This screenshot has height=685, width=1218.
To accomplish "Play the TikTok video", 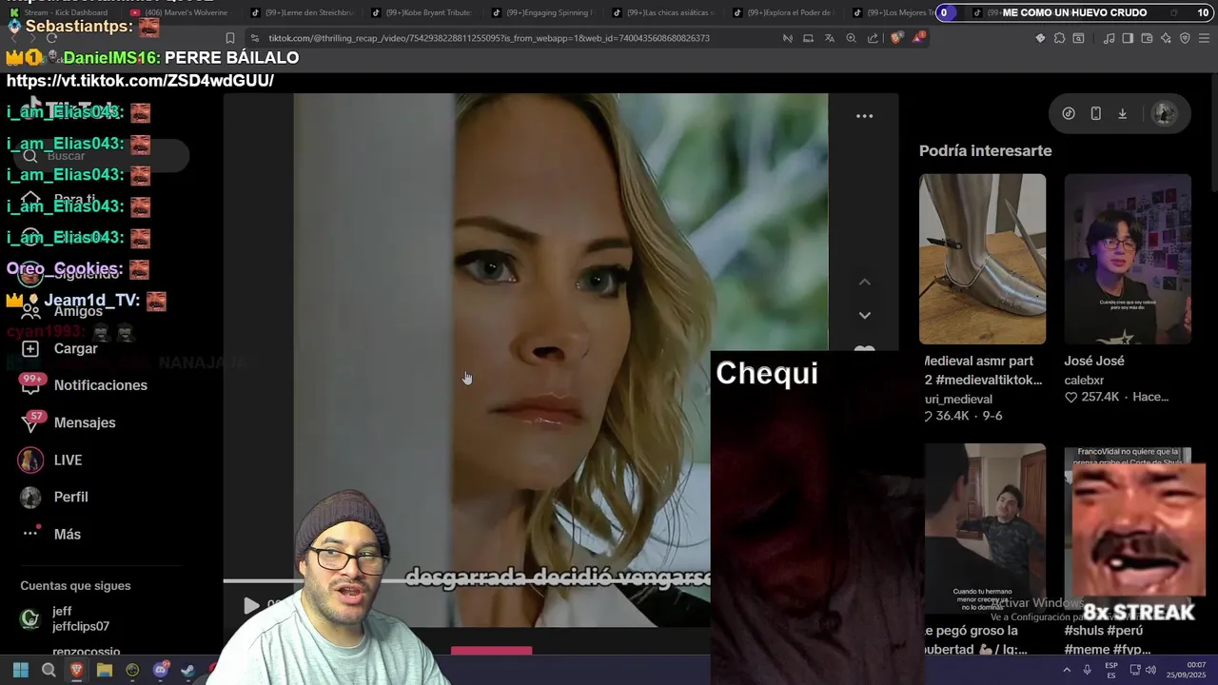I will click(251, 605).
